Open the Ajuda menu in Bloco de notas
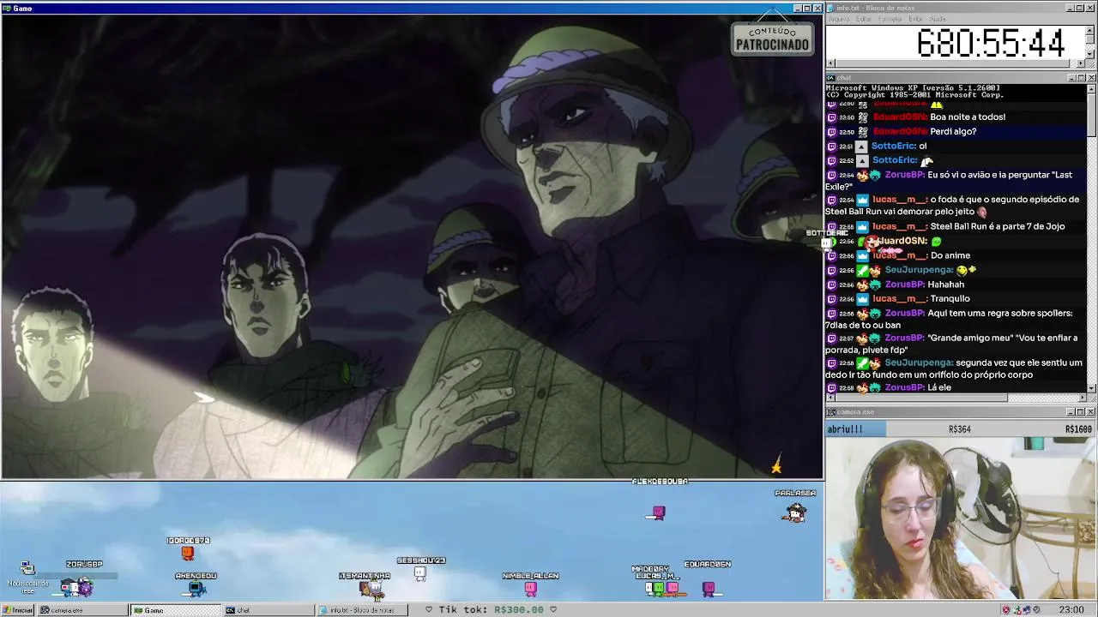 938,19
